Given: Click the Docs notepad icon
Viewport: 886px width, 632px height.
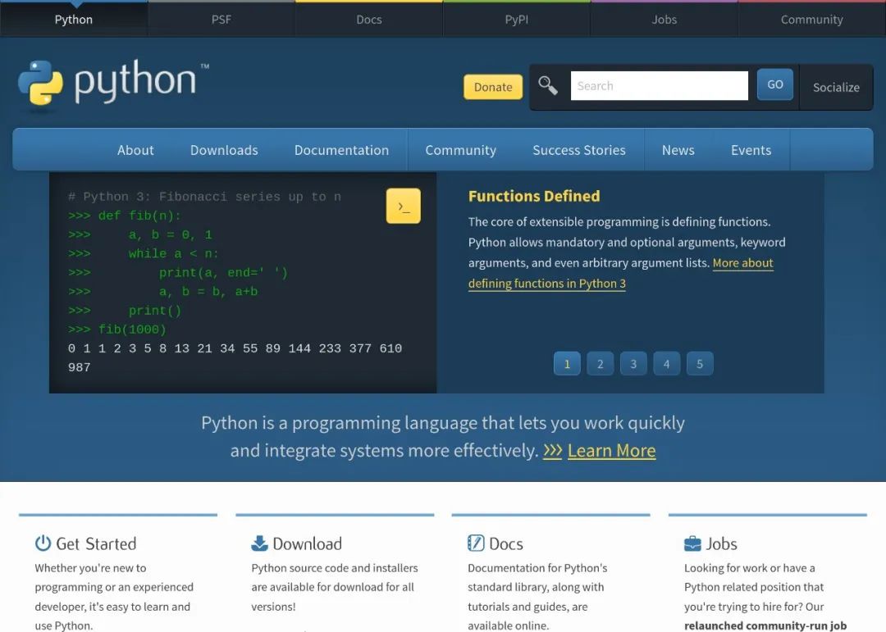Looking at the screenshot, I should coord(476,543).
